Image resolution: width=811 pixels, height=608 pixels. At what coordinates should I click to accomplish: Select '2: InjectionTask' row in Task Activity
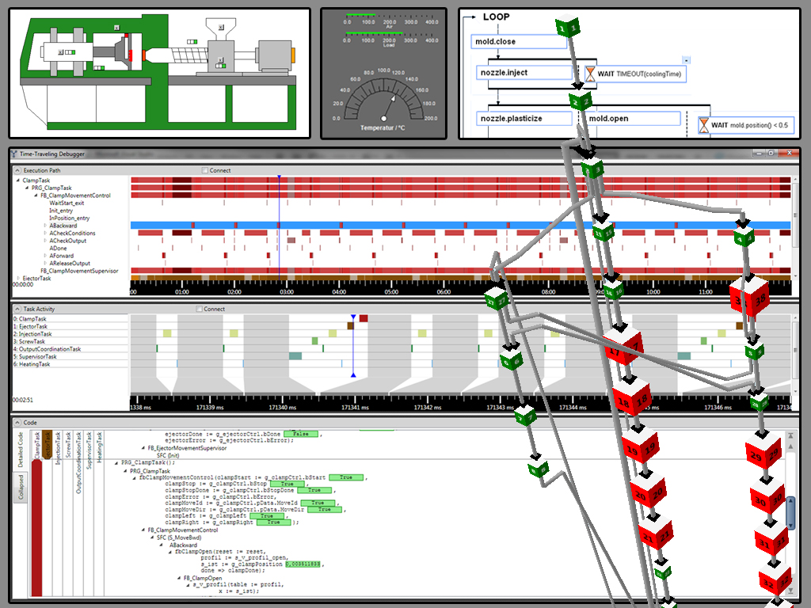(70, 334)
